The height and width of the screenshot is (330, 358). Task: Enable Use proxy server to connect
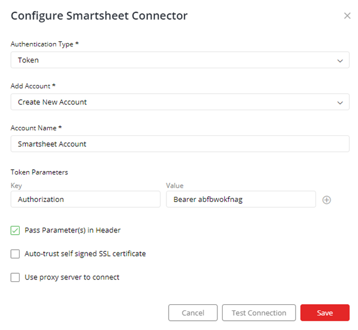pos(15,277)
